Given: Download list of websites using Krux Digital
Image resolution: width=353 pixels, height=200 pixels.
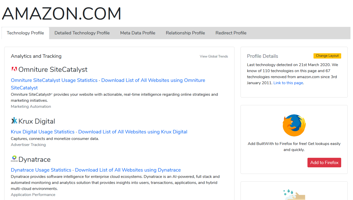Looking at the screenshot, I should point(133,132).
